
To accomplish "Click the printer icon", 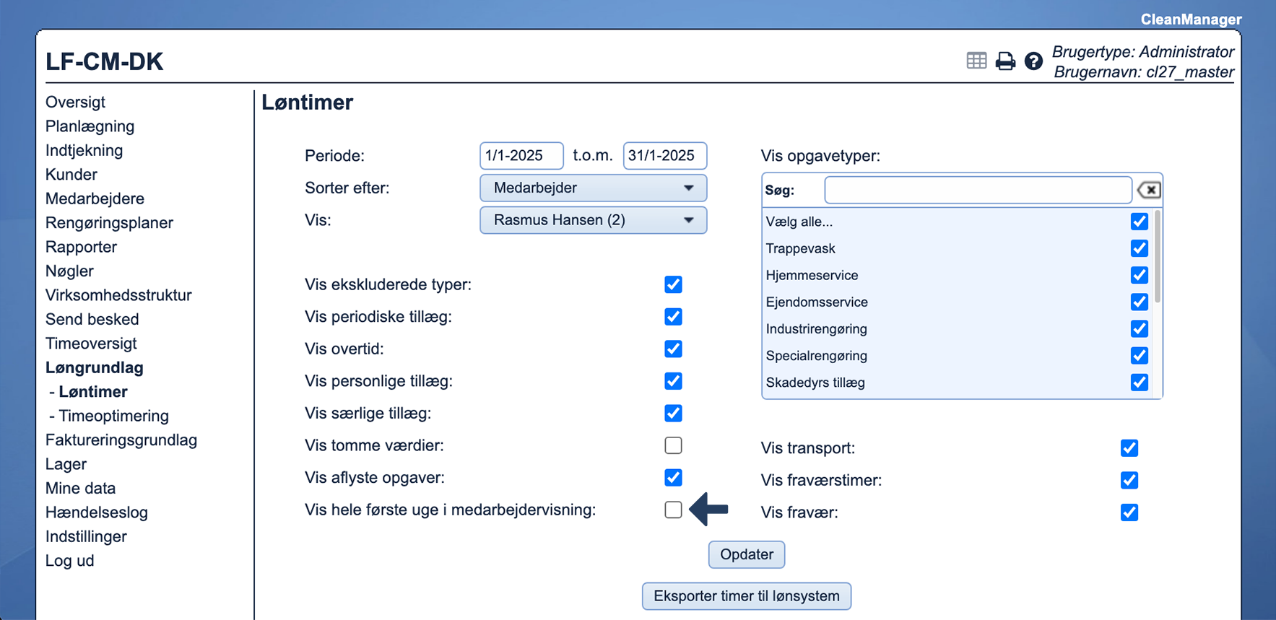I will pos(1005,61).
